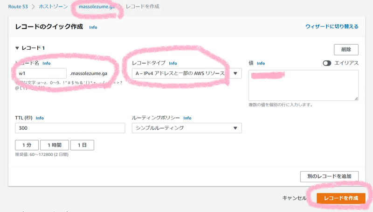373x212 pixels.
Task: Open Info link beside TTL (秒)
Action: (x=40, y=118)
